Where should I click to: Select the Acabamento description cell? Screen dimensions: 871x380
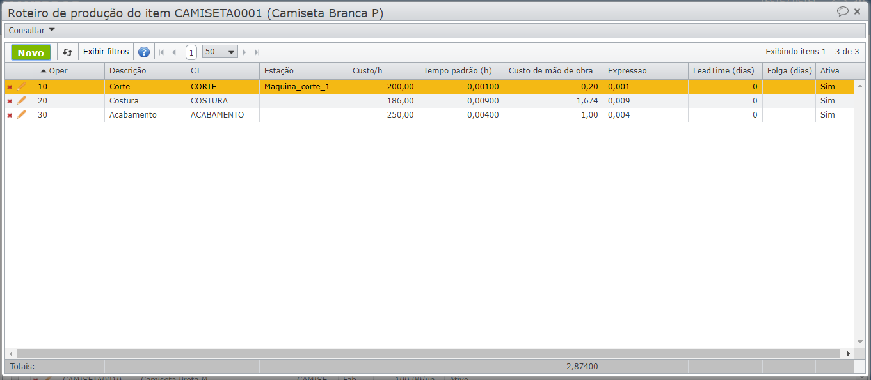(145, 115)
